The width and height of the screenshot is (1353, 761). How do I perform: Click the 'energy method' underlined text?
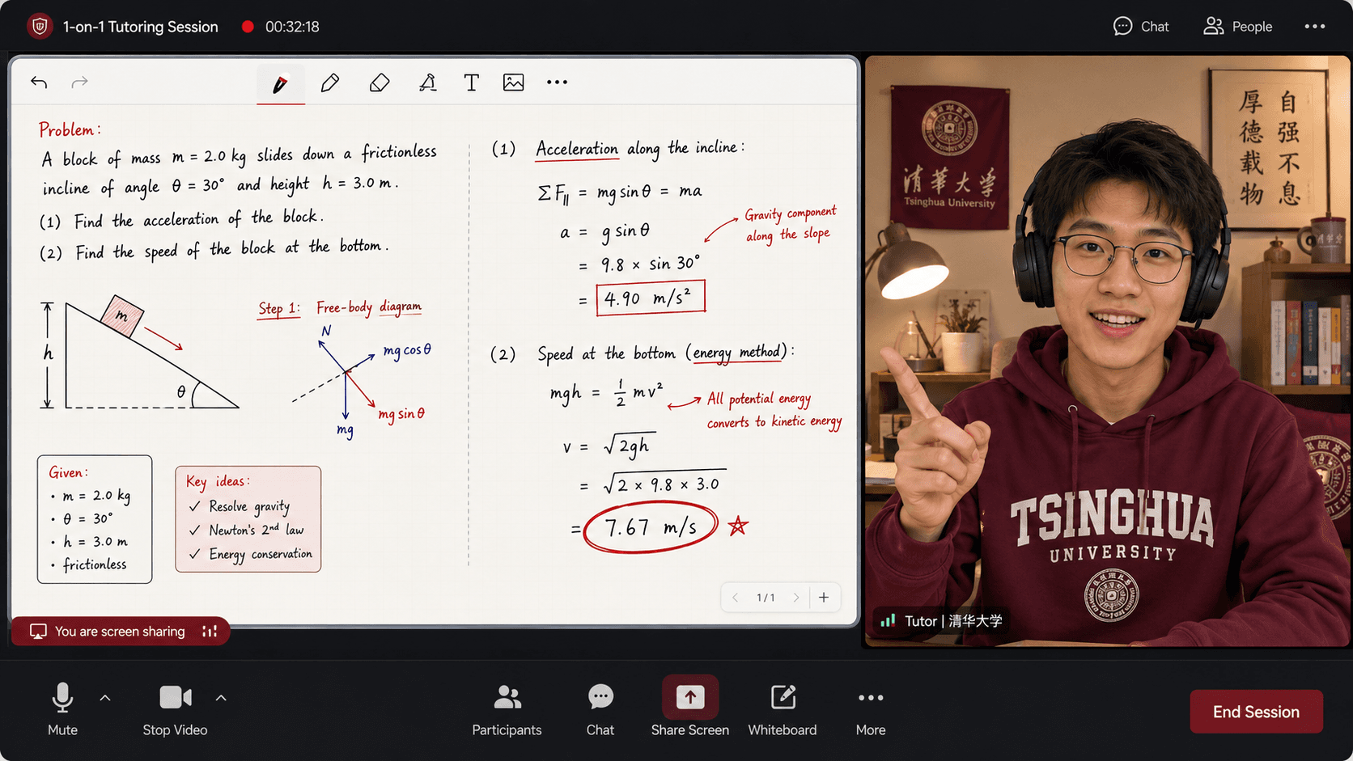click(x=736, y=353)
